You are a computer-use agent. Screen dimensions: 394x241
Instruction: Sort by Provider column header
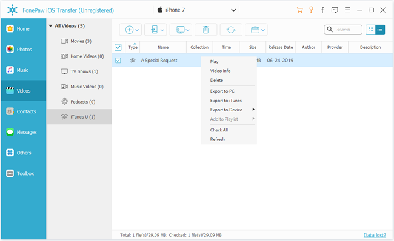[x=335, y=47]
